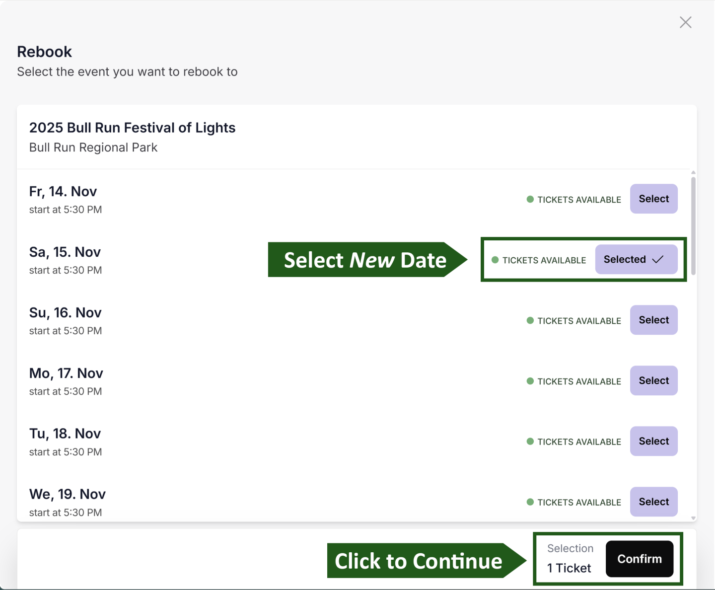This screenshot has height=590, width=715.
Task: Click the green availability dot for Mo, 17. Nov
Action: pos(530,381)
